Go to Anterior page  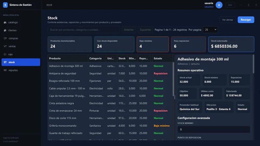click(129, 30)
